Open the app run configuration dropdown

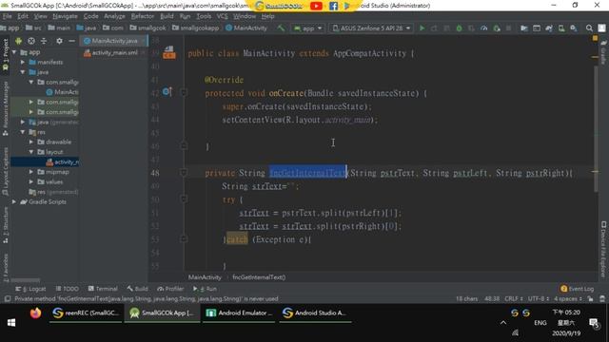pos(308,28)
